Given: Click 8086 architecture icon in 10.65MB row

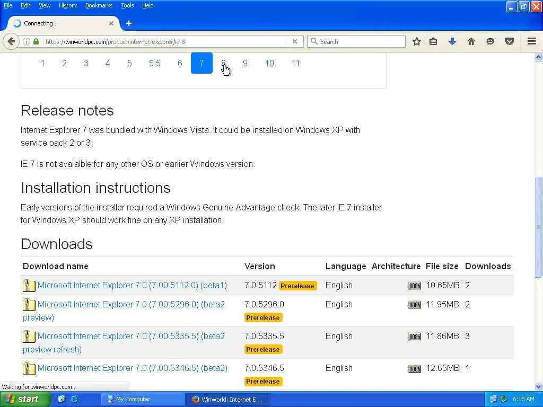Looking at the screenshot, I should point(415,286).
